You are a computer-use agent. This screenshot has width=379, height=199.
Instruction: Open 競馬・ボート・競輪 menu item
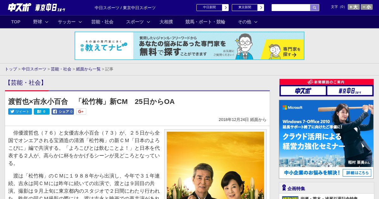pyautogui.click(x=205, y=22)
